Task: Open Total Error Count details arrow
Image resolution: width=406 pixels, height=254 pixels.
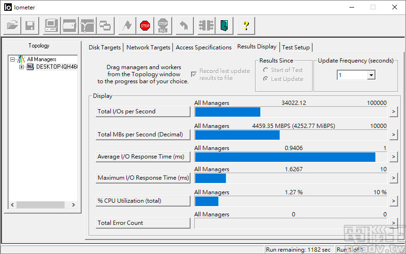Action: [394, 223]
